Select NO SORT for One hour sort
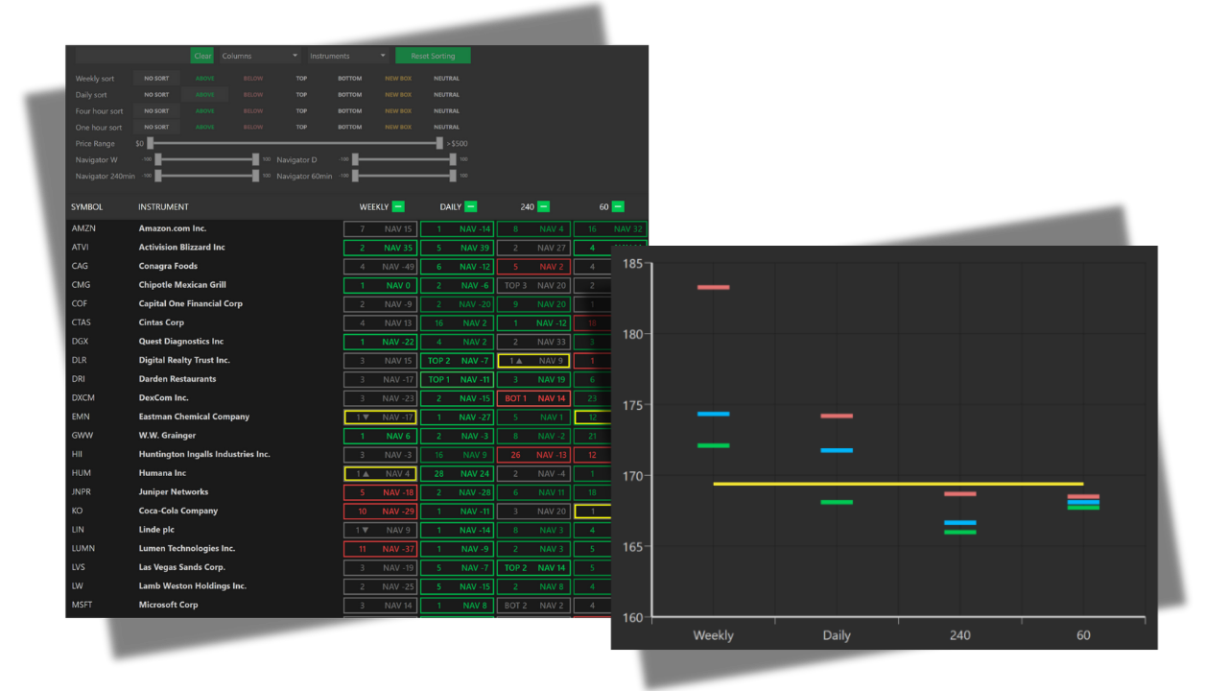Viewport: 1228px width, 691px height. (156, 127)
